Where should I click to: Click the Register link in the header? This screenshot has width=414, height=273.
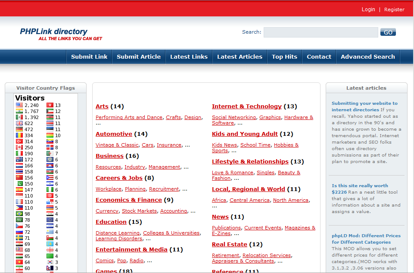(394, 9)
